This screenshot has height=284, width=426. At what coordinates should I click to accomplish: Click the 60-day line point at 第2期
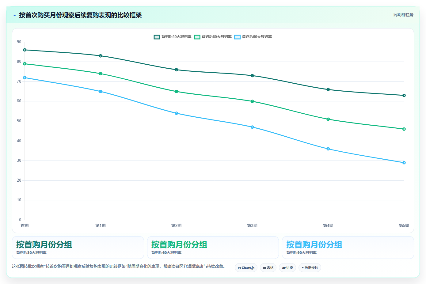[x=177, y=92]
